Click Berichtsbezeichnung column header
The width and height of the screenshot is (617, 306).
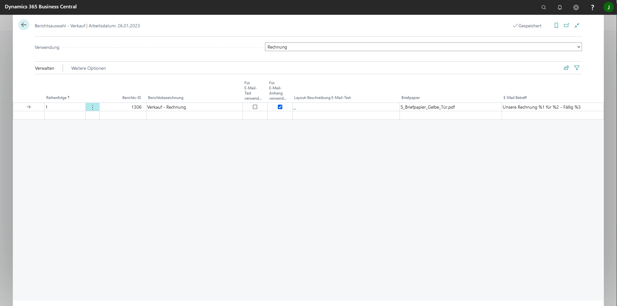tap(166, 98)
